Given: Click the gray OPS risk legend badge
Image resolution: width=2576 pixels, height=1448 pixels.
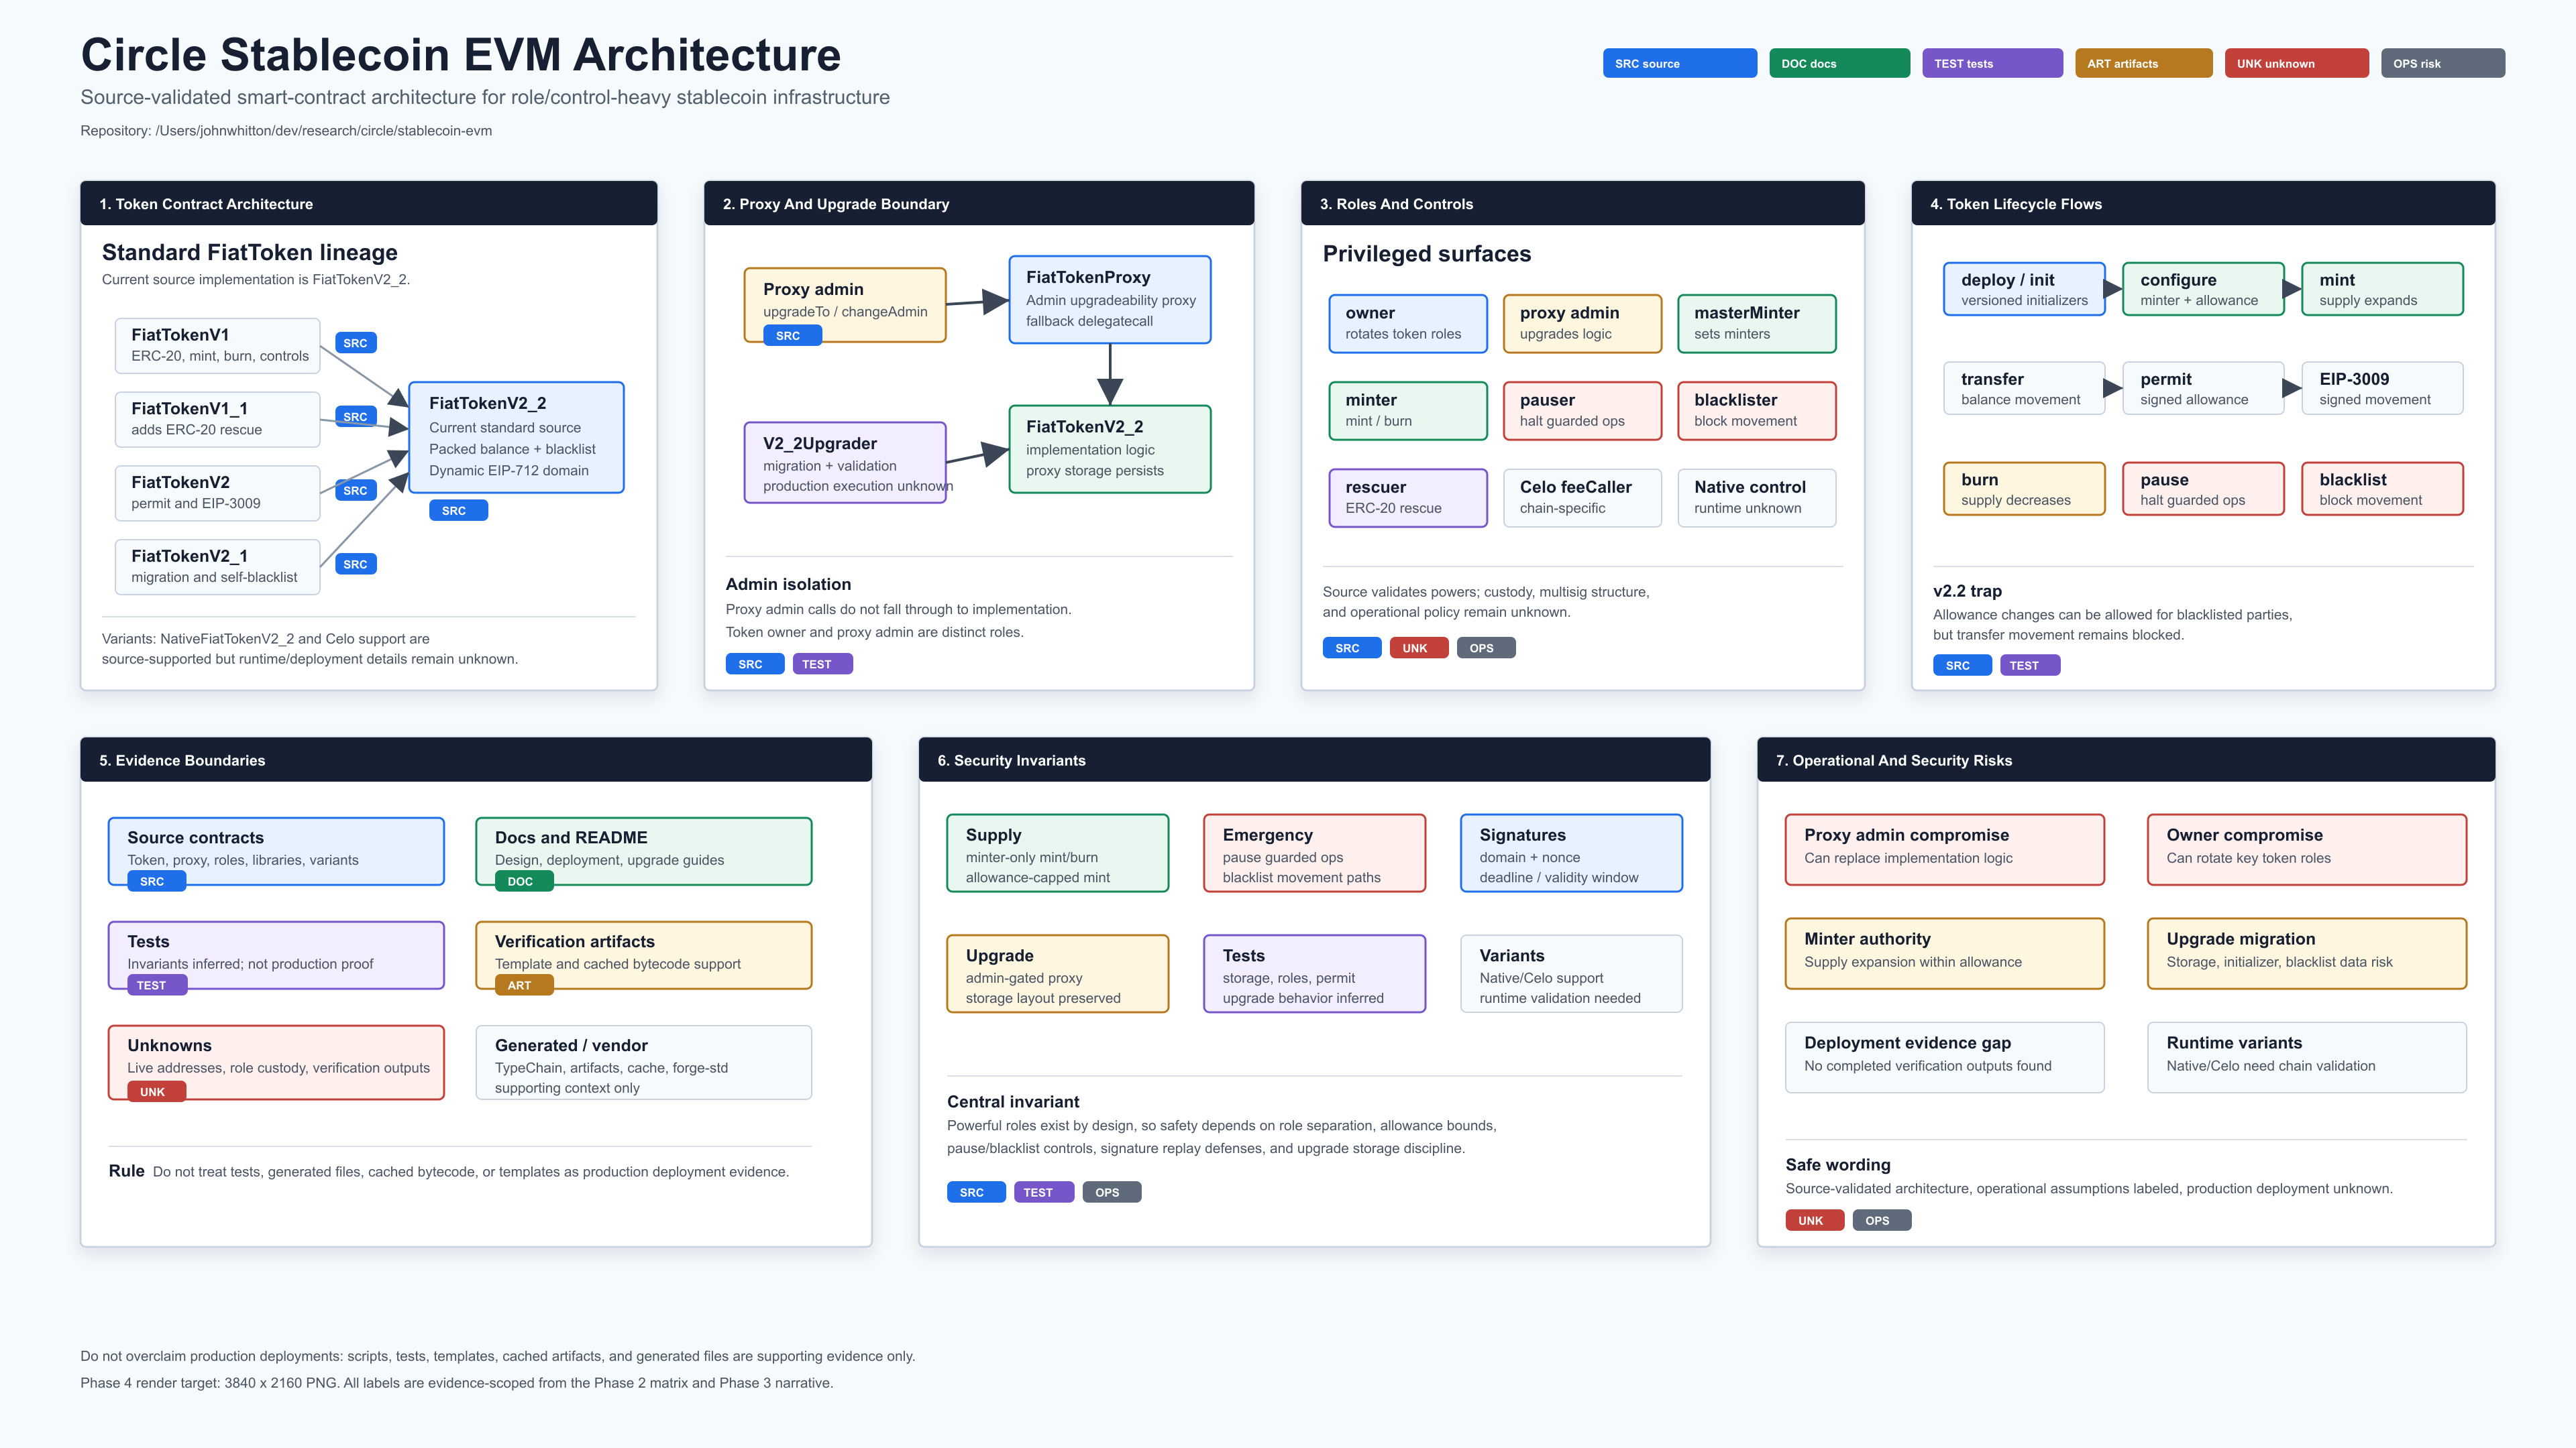Looking at the screenshot, I should [2442, 63].
